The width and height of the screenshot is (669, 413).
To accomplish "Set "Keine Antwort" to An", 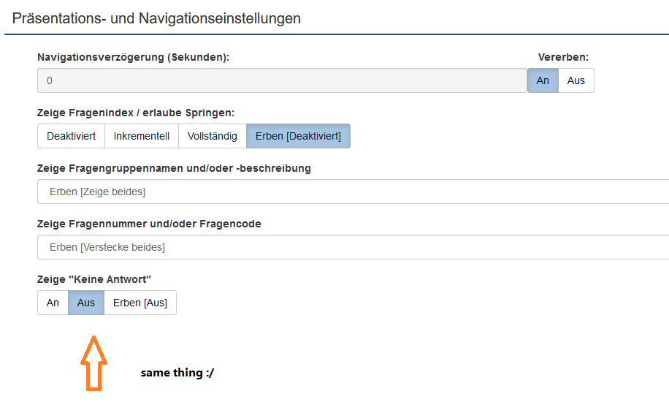I will pos(53,303).
